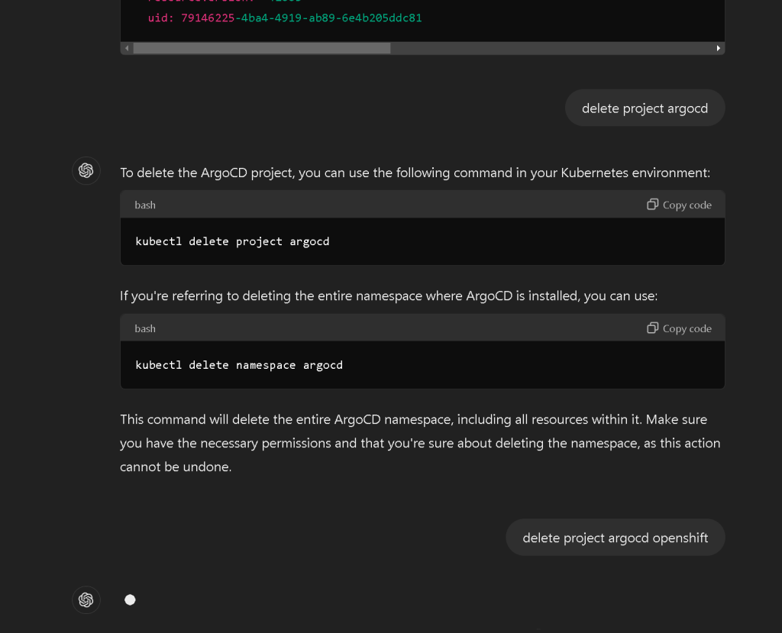Click the 'delete project argocd' message bubble
782x633 pixels.
click(645, 108)
